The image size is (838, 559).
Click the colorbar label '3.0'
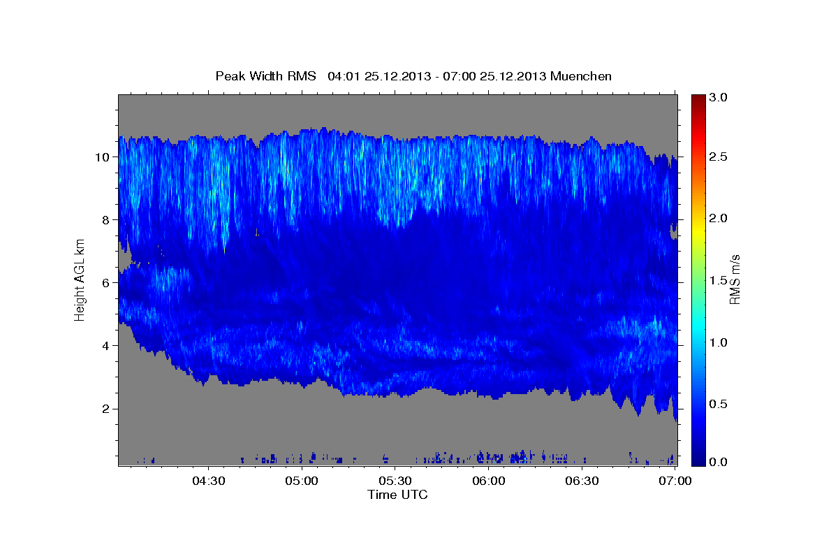click(x=719, y=97)
